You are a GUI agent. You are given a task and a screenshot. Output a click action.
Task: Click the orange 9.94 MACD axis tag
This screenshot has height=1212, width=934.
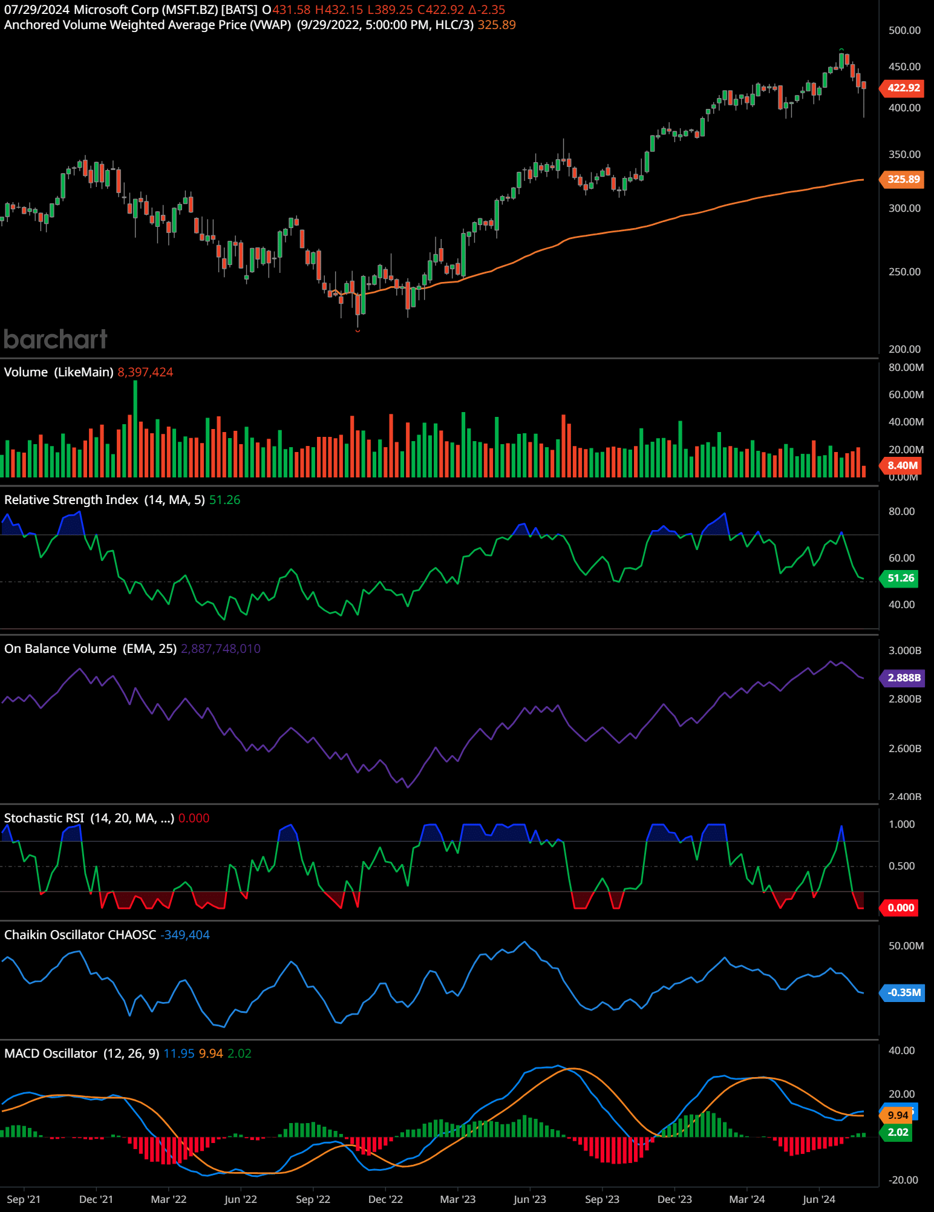click(896, 1115)
